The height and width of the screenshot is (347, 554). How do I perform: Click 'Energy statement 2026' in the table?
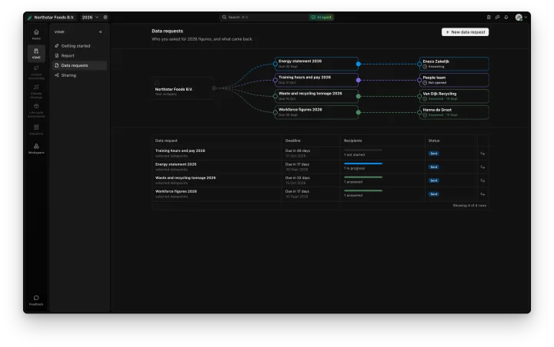pyautogui.click(x=175, y=164)
